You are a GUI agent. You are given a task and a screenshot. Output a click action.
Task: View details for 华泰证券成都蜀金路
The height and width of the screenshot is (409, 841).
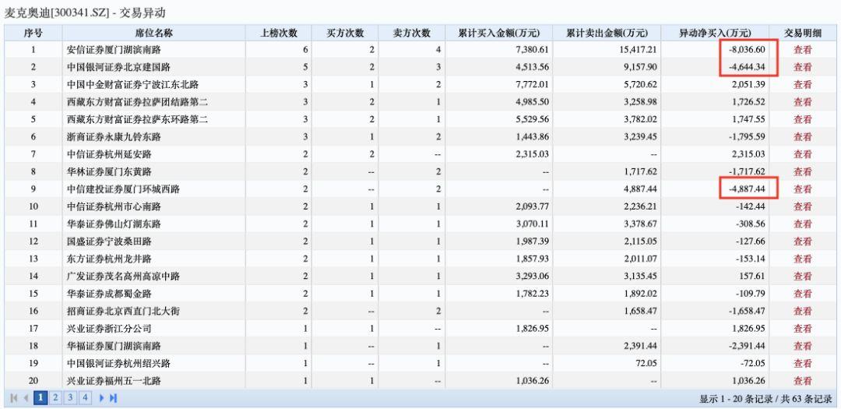[802, 294]
